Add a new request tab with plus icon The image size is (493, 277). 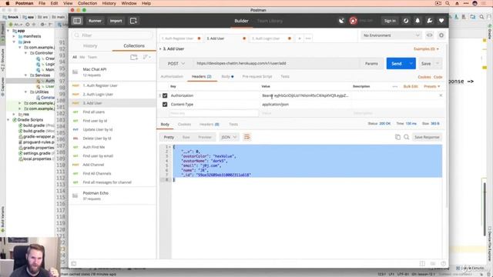pos(300,38)
